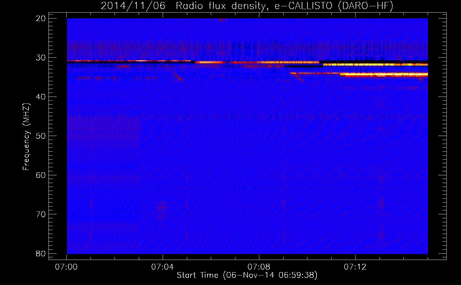461x285 pixels.
Task: Click the 40 frequency tick label
Action: tap(41, 97)
